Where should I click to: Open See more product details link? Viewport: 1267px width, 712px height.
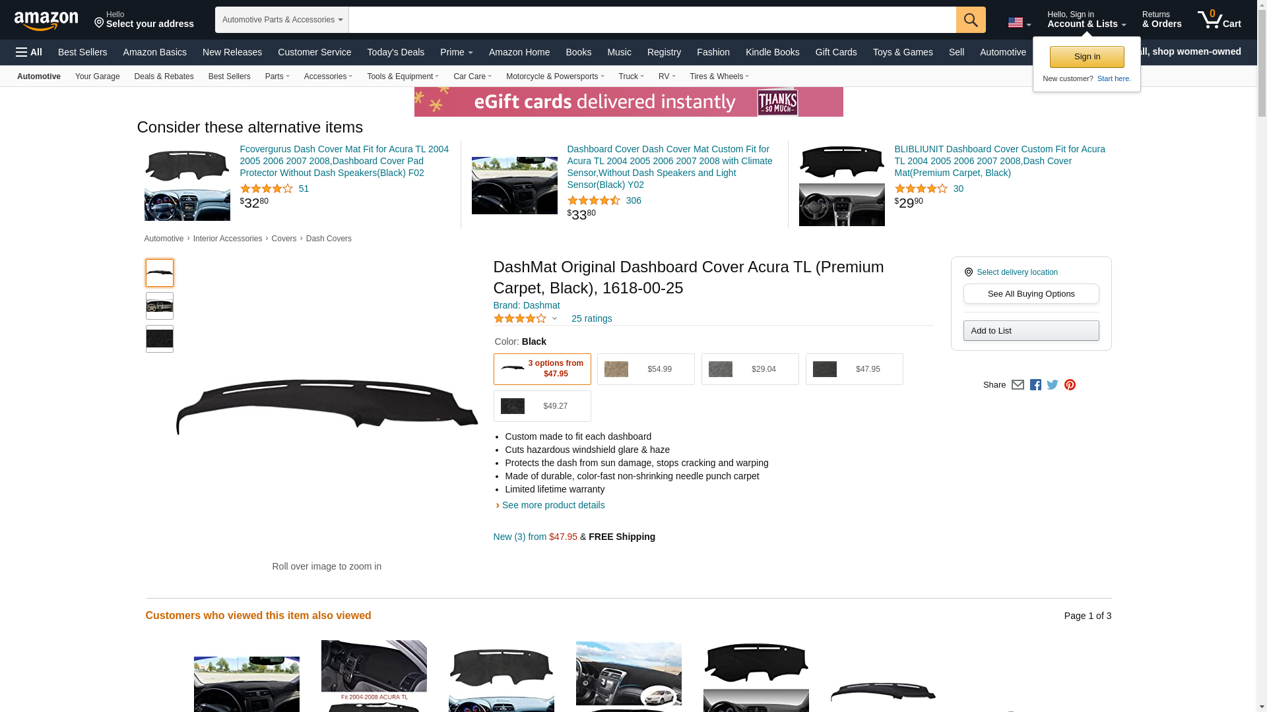pos(553,505)
